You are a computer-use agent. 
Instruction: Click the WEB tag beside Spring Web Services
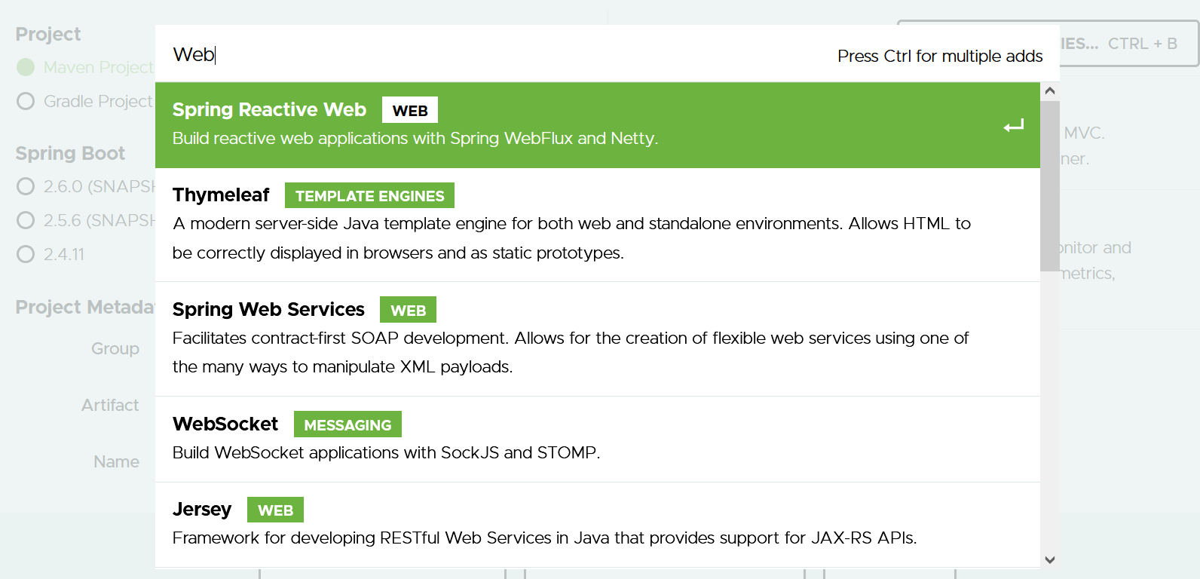408,310
